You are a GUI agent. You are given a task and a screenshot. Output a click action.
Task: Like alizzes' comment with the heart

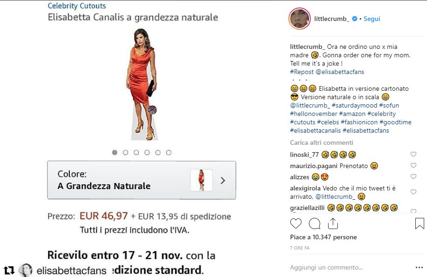(x=413, y=176)
